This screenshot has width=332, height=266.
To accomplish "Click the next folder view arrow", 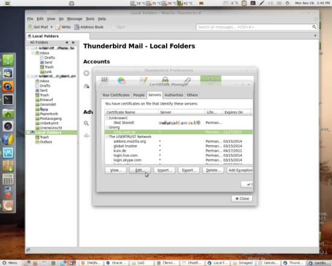I will (73, 42).
